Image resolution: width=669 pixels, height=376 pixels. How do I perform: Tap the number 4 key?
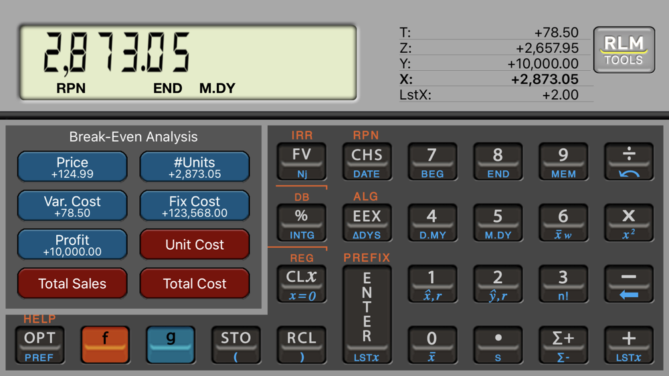point(432,222)
